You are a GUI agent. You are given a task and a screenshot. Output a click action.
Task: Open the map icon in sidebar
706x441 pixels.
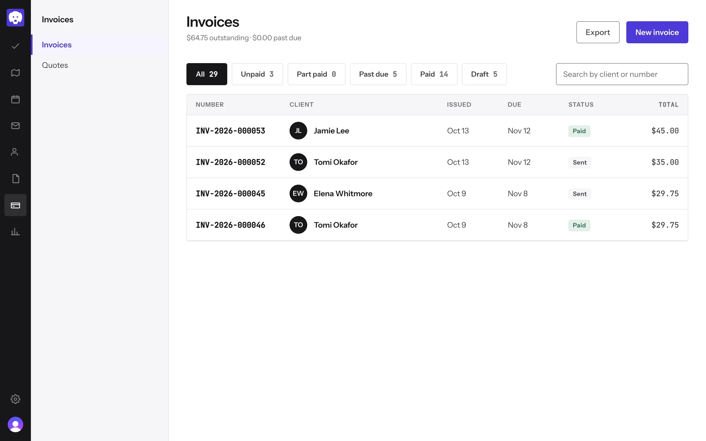(x=15, y=72)
